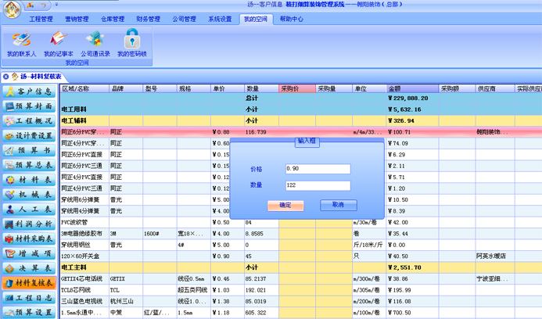Focus the 价格 input field
Viewport: 542px width, 319px height.
(x=318, y=169)
